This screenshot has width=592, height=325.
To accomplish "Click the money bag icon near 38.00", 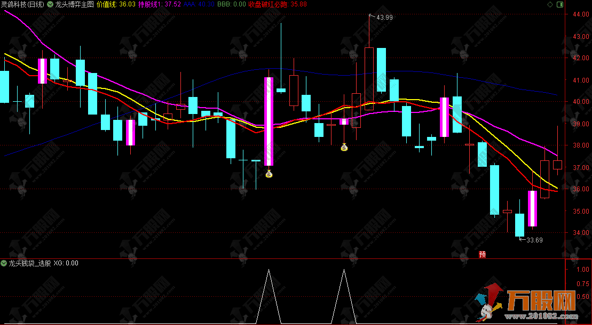I will (x=344, y=148).
